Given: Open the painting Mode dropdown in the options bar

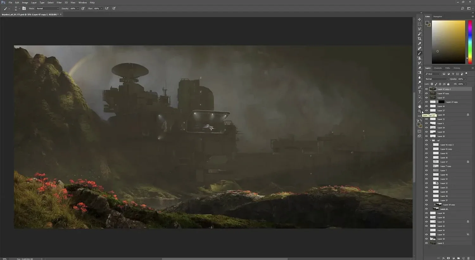Looking at the screenshot, I should [x=47, y=9].
